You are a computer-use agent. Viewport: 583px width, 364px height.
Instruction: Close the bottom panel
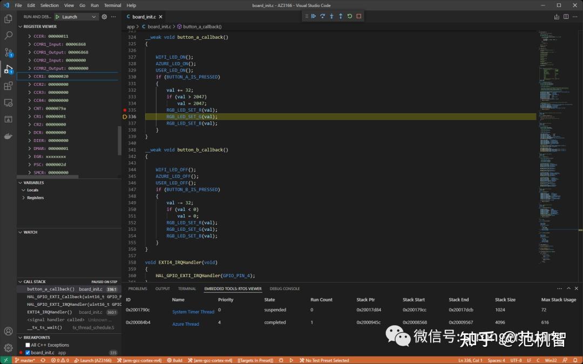[x=577, y=288]
